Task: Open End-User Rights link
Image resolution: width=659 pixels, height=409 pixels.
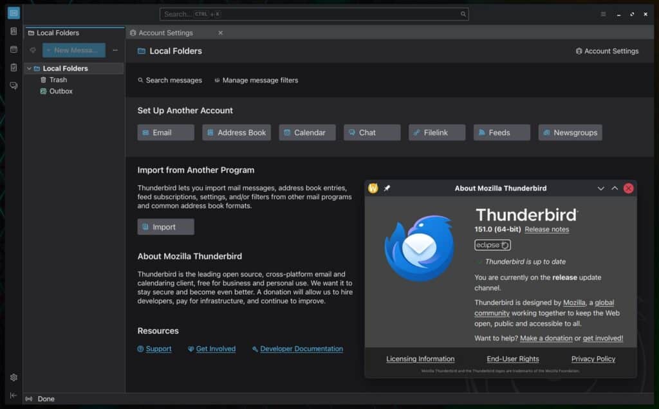Action: (x=513, y=359)
